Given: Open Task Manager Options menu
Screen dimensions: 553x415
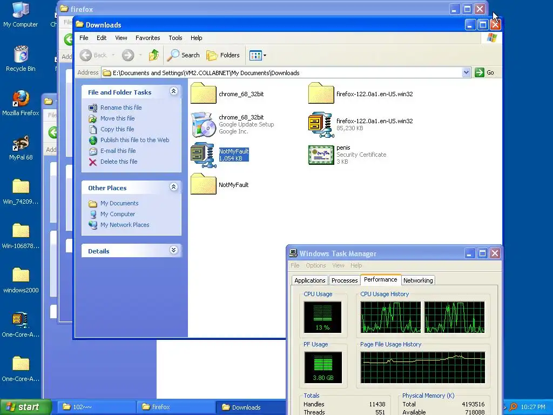Looking at the screenshot, I should coord(315,265).
